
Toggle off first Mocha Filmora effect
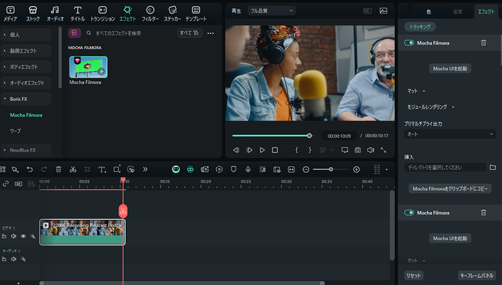pyautogui.click(x=409, y=43)
